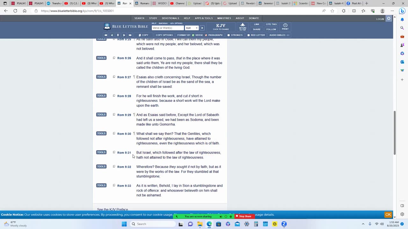Open Audio Bibles menu

tap(279, 35)
